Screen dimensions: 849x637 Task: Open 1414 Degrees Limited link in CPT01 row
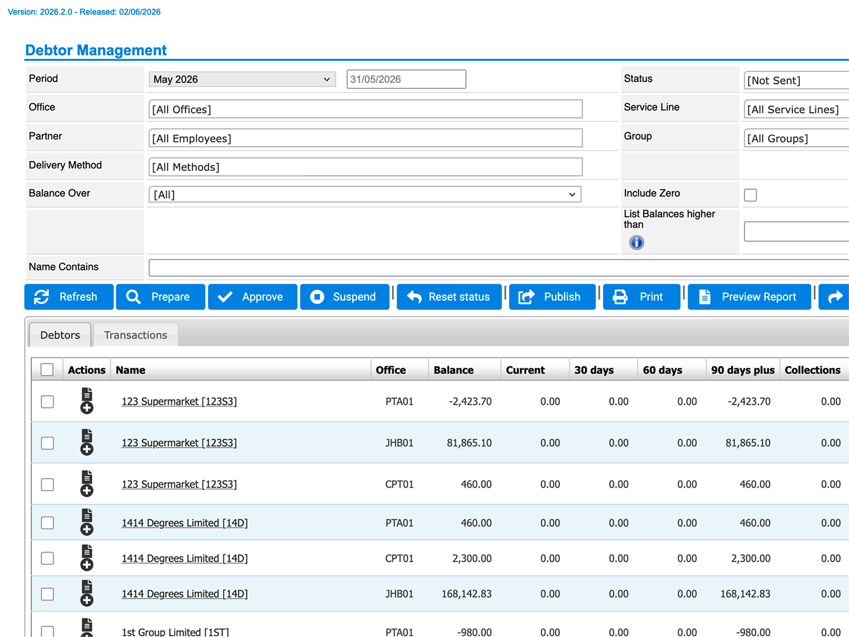tap(185, 559)
